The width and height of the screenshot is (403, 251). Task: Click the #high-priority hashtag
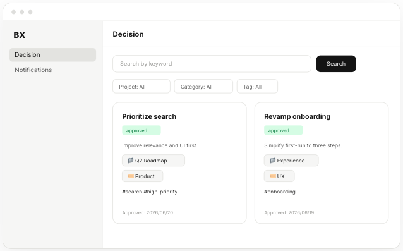[x=160, y=192]
